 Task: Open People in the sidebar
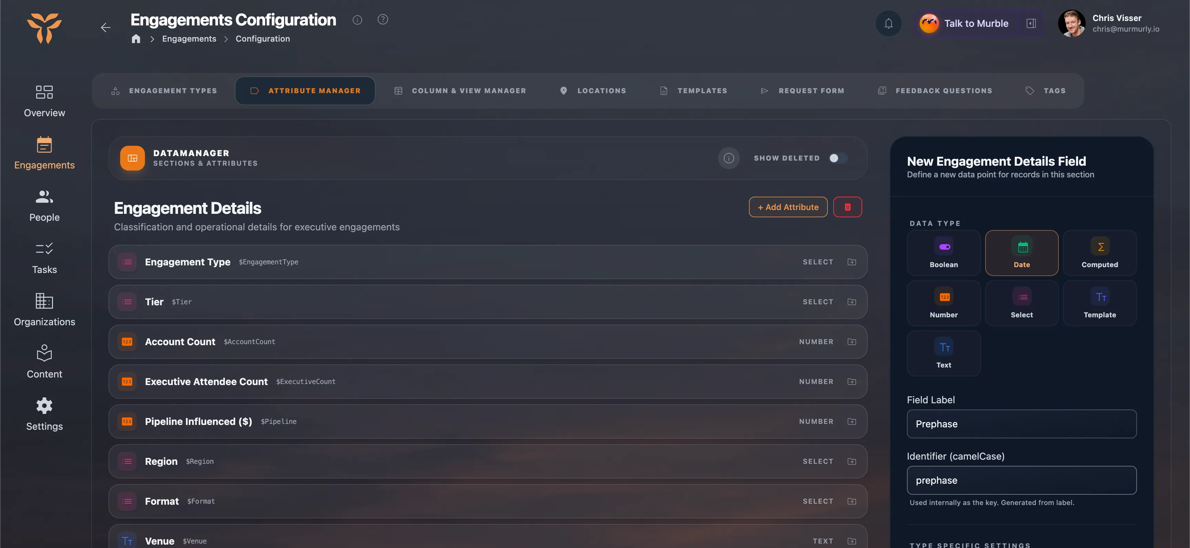(x=44, y=206)
